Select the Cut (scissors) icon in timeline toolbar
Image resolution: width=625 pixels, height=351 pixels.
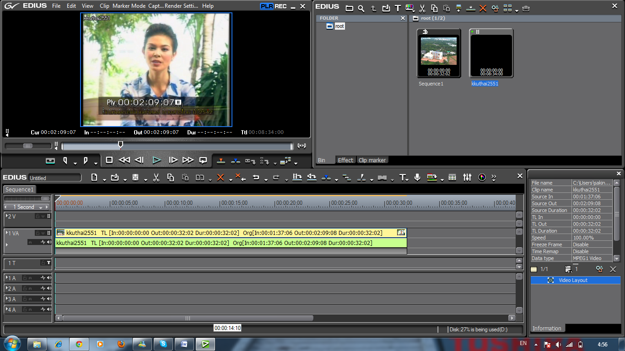[156, 177]
